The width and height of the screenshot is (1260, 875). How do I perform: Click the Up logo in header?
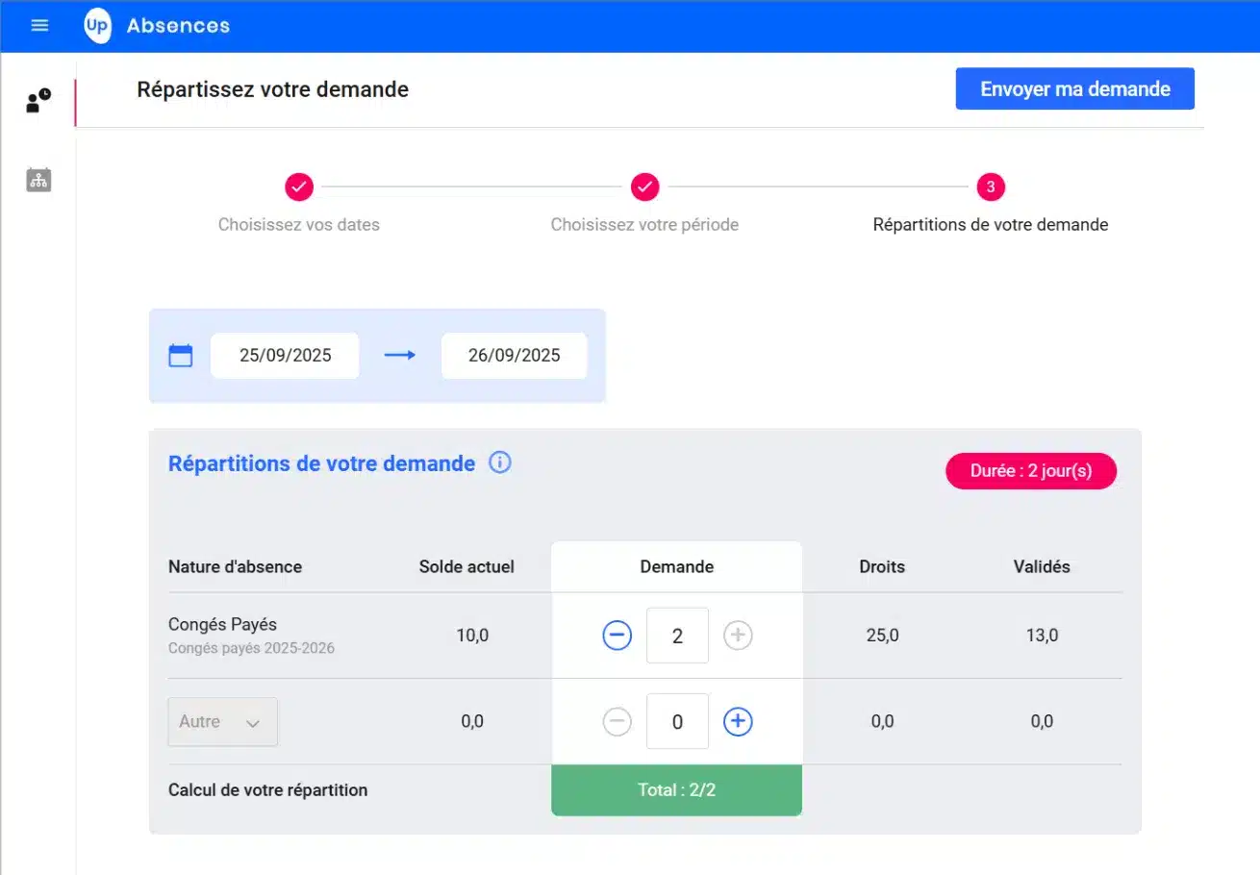[97, 26]
